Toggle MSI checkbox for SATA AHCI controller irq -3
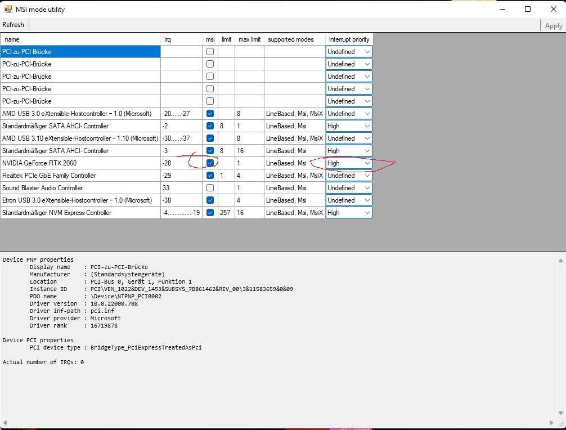The image size is (566, 430). [210, 150]
